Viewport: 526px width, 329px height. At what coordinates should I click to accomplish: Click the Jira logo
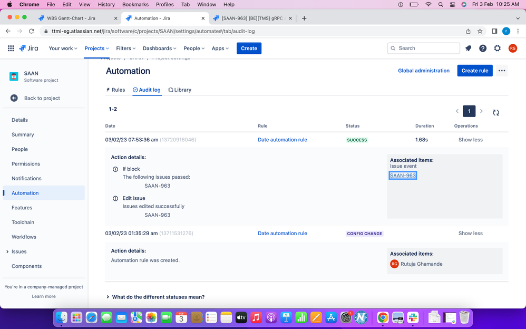point(29,49)
